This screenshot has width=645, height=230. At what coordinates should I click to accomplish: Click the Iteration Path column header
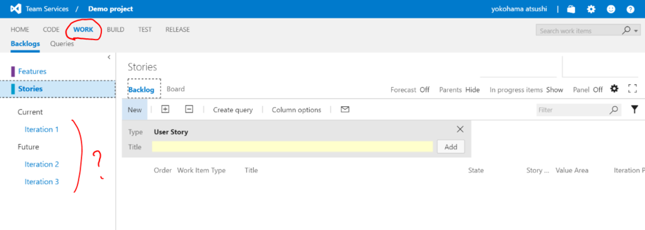pyautogui.click(x=629, y=170)
